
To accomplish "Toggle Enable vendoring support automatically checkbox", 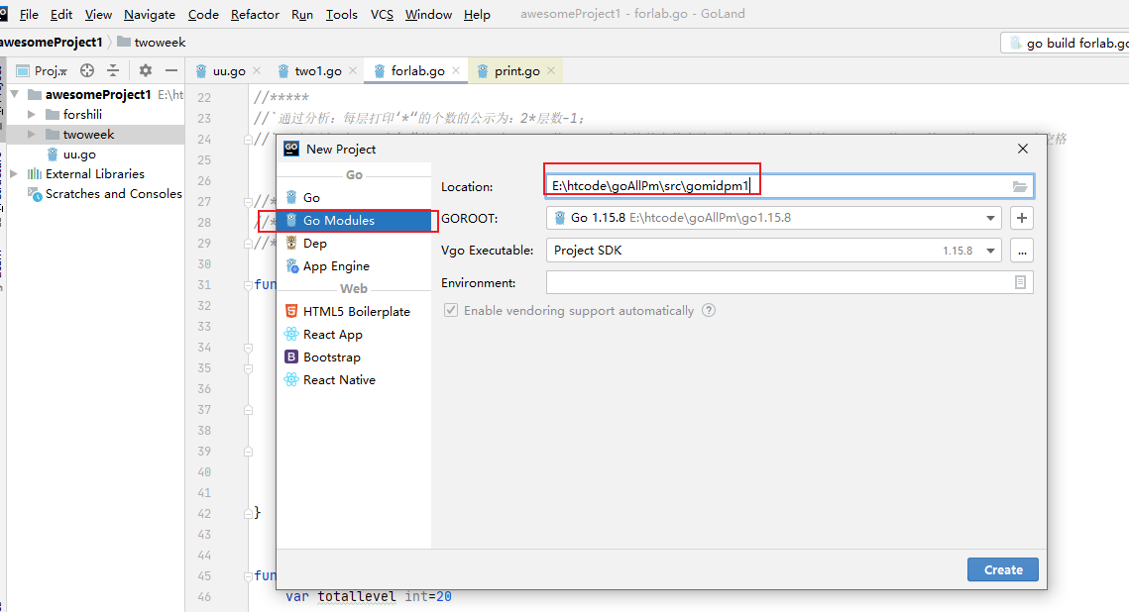I will point(451,310).
